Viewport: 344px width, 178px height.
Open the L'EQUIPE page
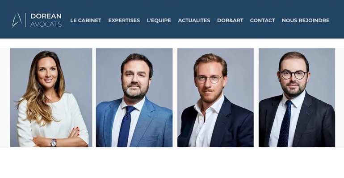159,20
